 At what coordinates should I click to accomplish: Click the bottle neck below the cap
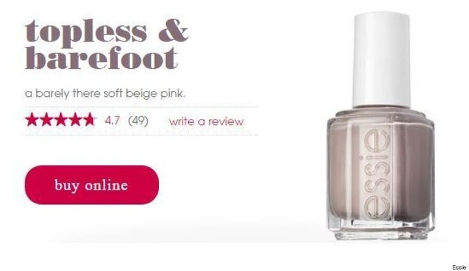tap(381, 111)
